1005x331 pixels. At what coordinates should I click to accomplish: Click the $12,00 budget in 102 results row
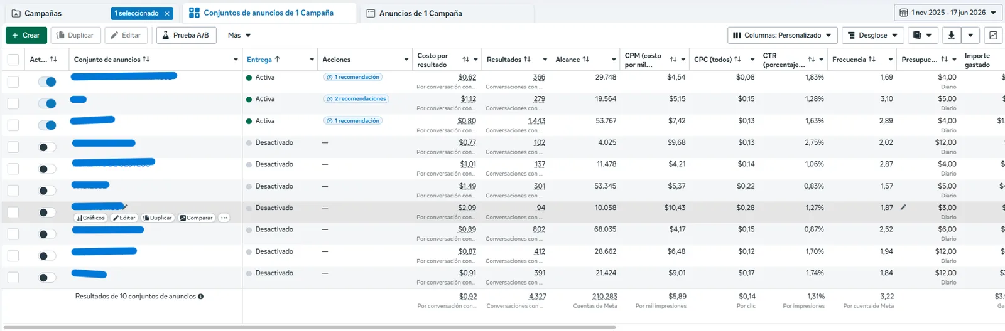(946, 142)
